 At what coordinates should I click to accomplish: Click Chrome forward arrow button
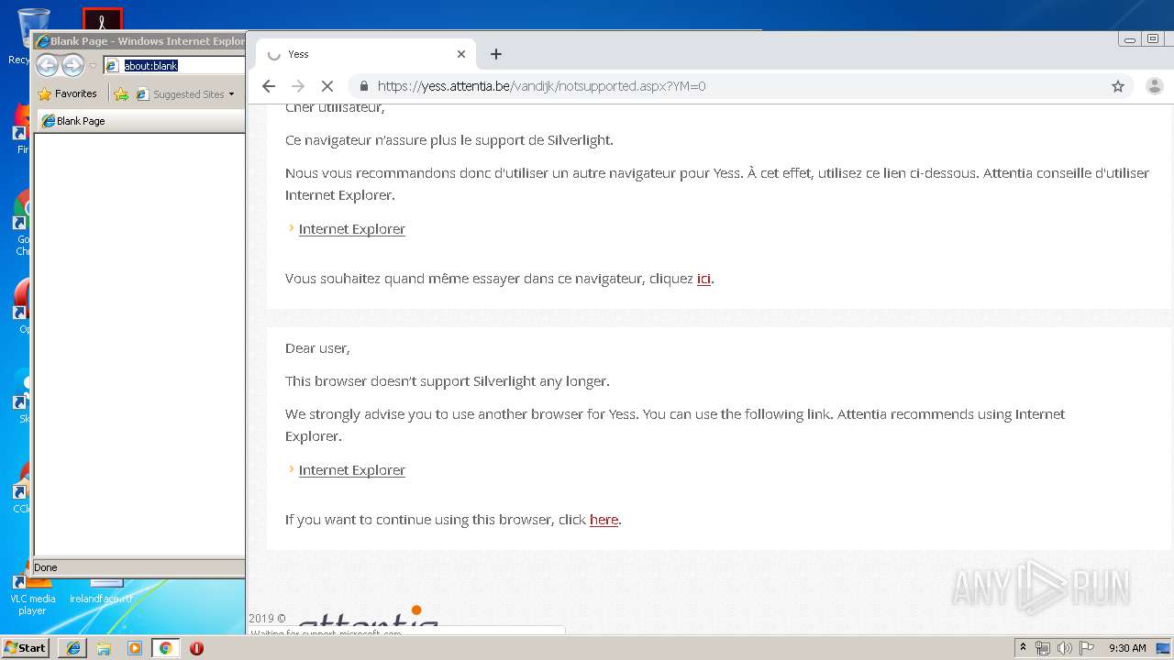(298, 86)
